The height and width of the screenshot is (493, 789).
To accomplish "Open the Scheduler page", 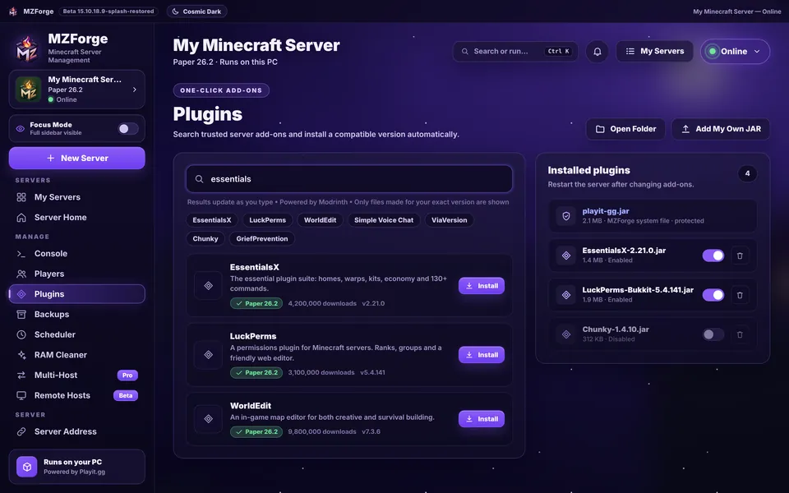I will [x=77, y=334].
